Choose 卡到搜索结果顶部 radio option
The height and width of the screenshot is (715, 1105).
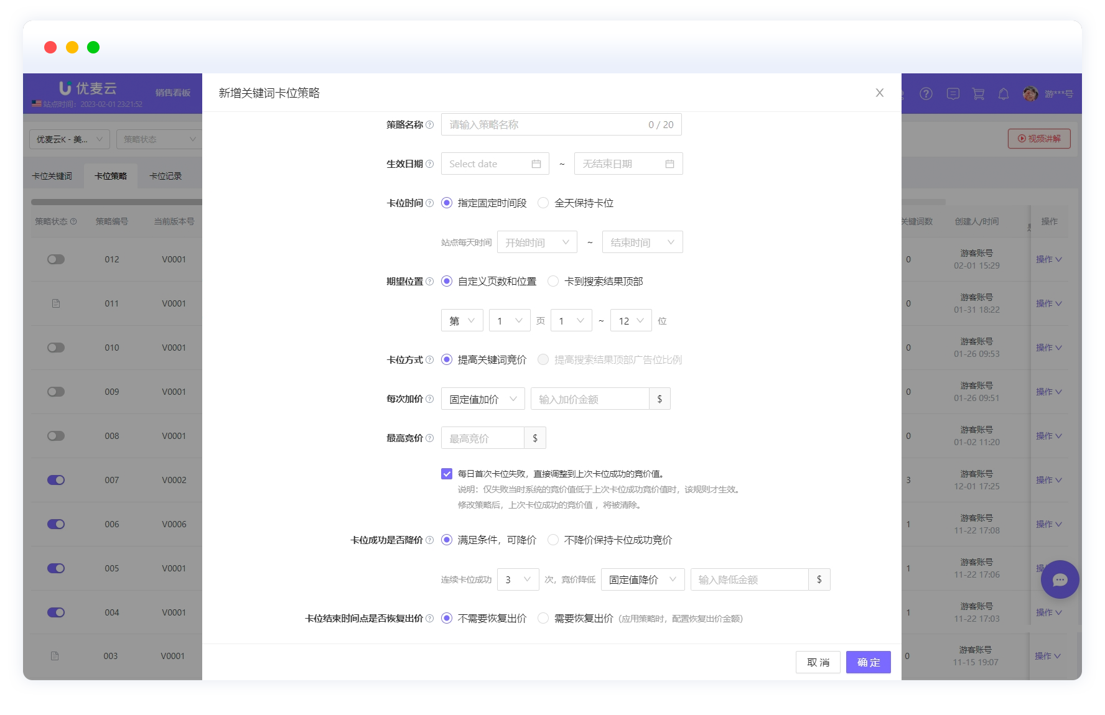coord(553,282)
